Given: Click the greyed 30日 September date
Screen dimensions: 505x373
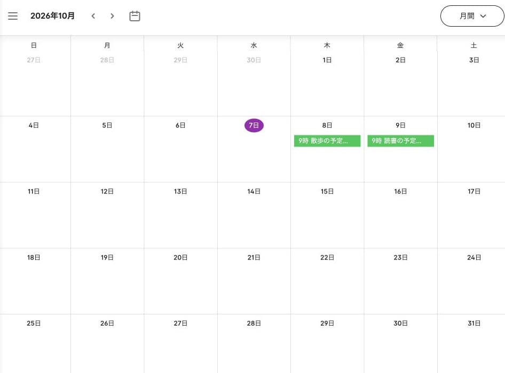Looking at the screenshot, I should (x=254, y=60).
